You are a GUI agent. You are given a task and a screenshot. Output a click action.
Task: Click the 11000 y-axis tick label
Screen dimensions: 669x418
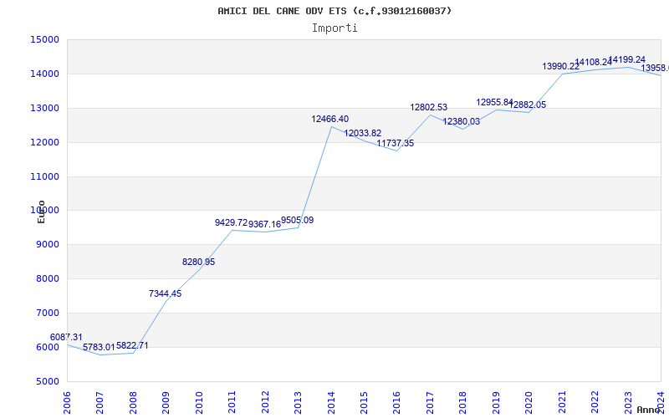[x=44, y=176]
